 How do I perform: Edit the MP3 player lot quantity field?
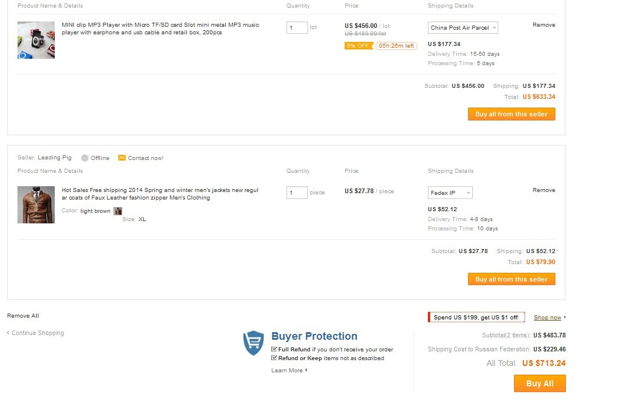click(x=297, y=28)
